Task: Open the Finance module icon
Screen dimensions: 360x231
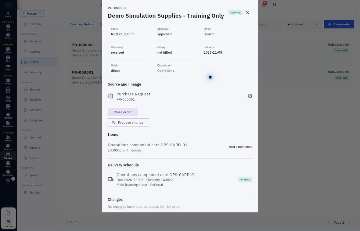Action: (8, 147)
